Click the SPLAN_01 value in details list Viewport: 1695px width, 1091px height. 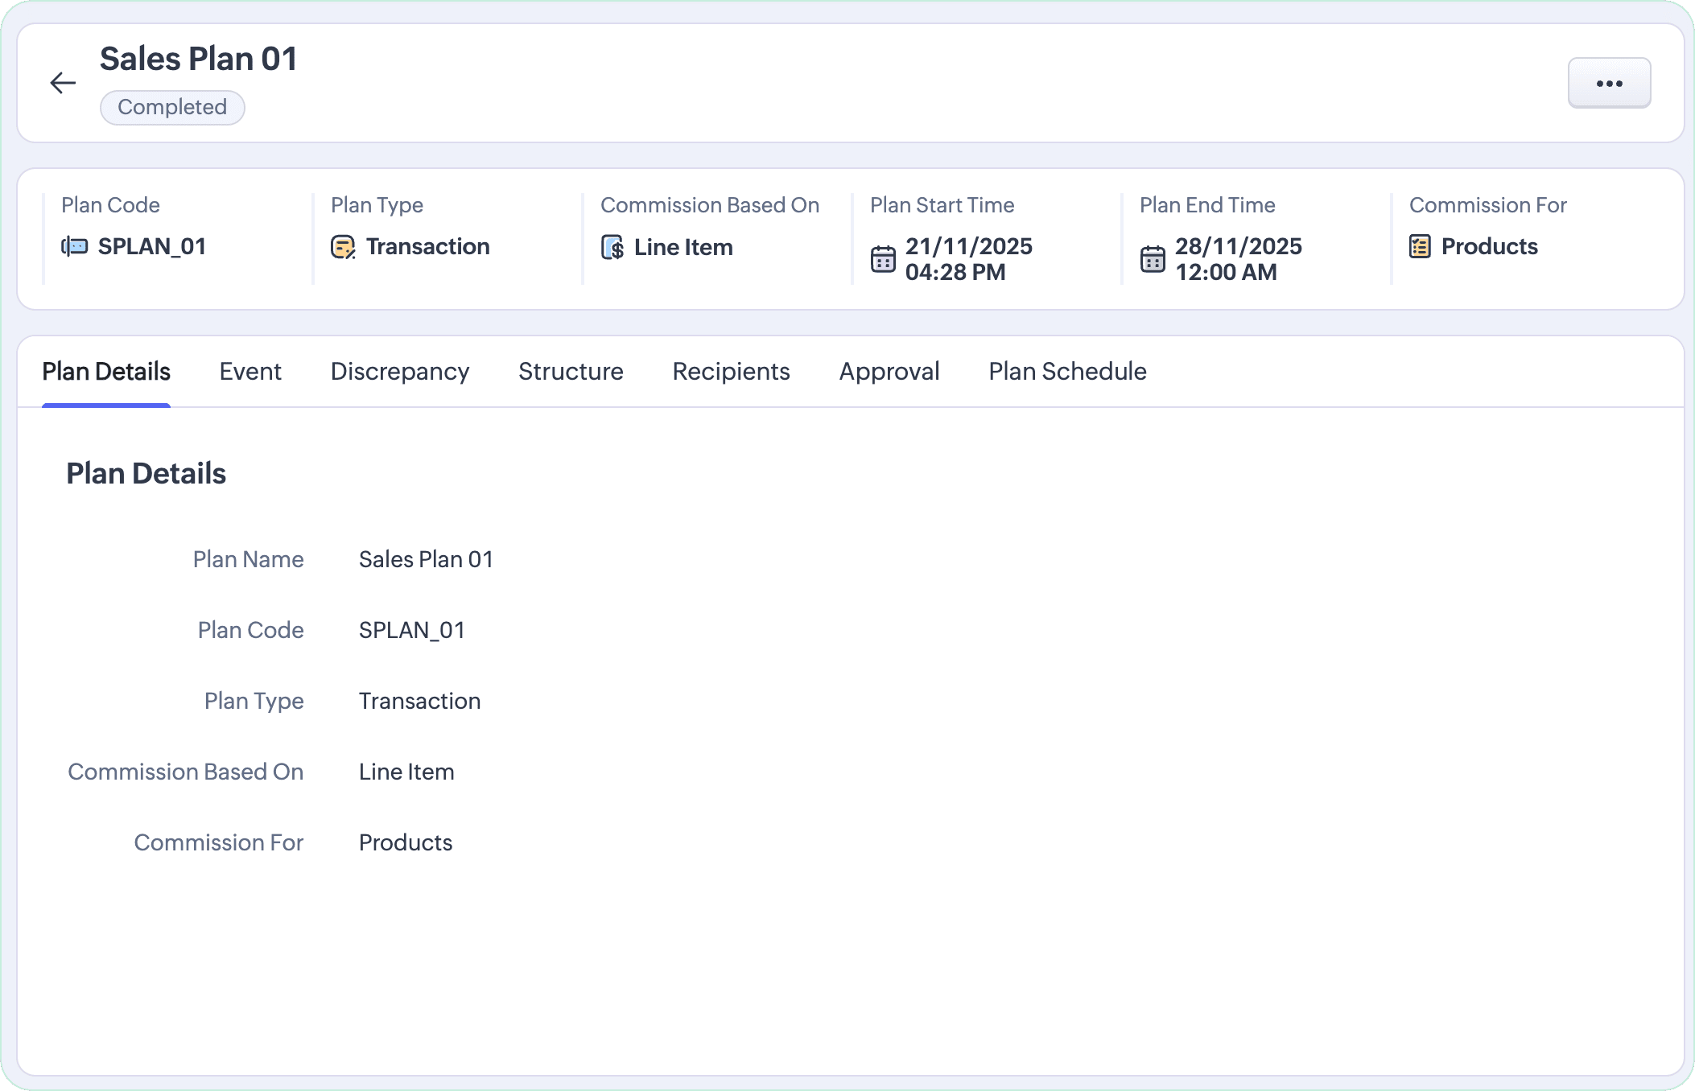point(412,630)
